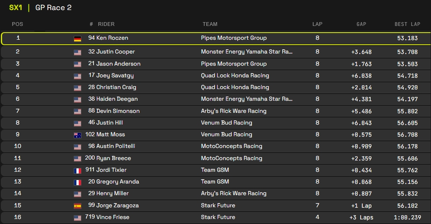Click the TEAM column header

[x=210, y=24]
